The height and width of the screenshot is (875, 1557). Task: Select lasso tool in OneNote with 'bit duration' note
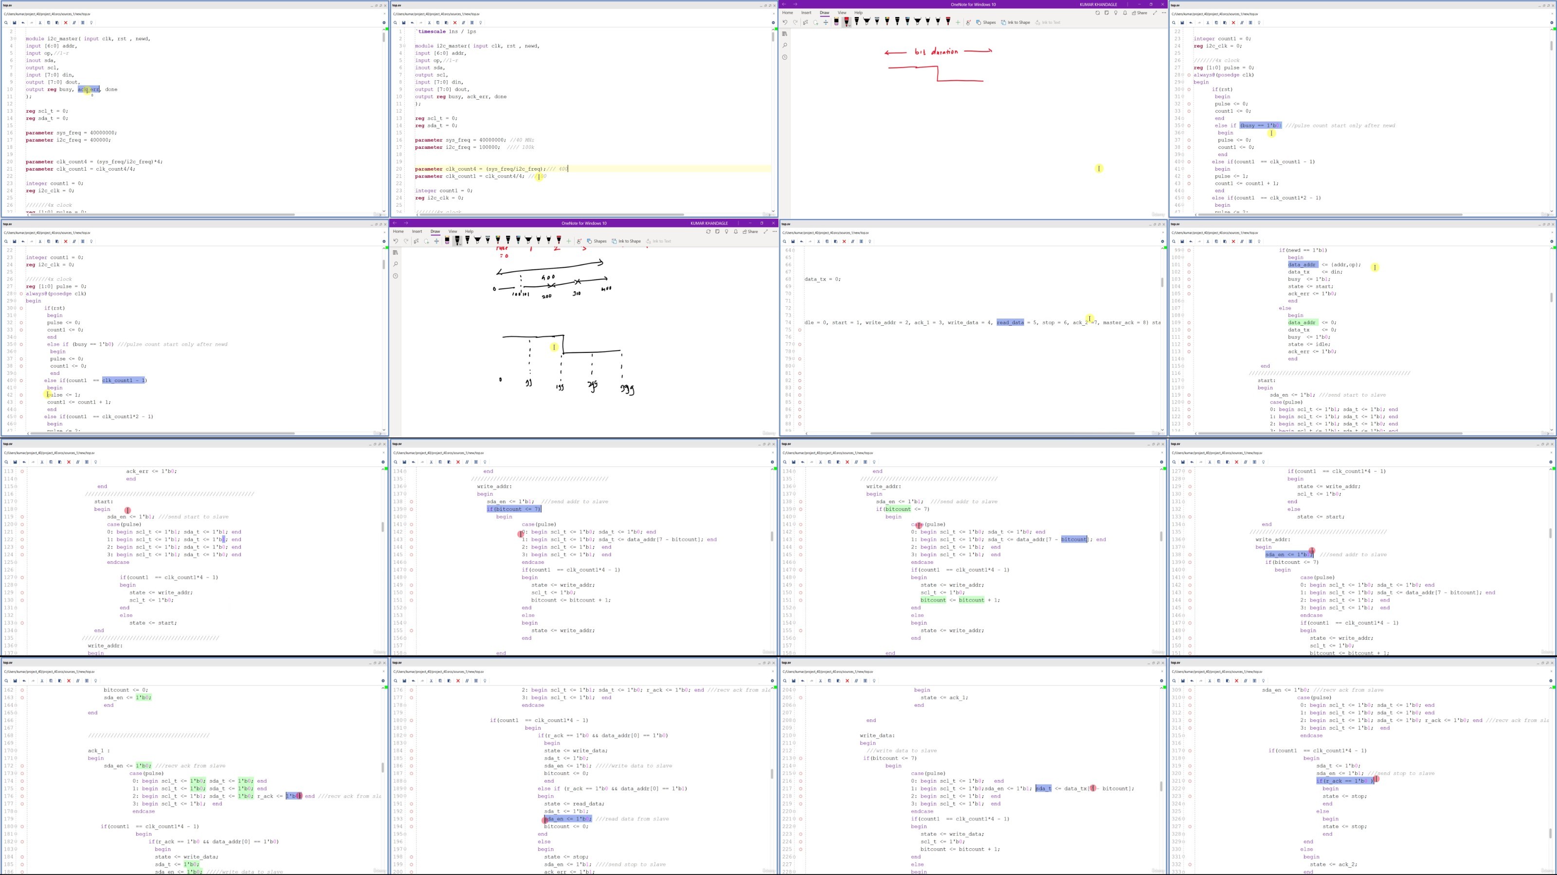(x=815, y=22)
